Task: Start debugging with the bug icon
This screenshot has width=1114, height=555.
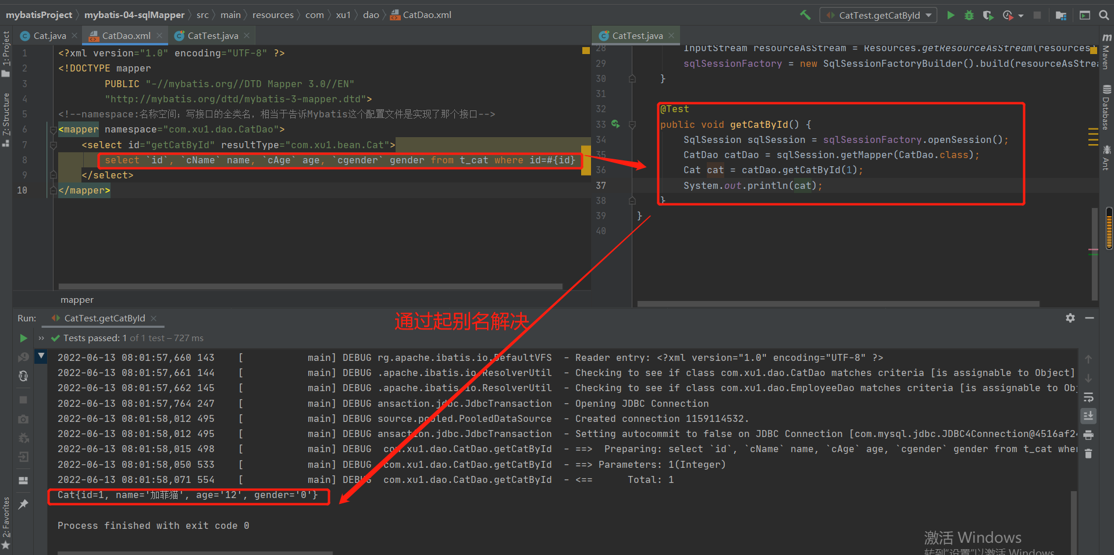Action: coord(969,15)
